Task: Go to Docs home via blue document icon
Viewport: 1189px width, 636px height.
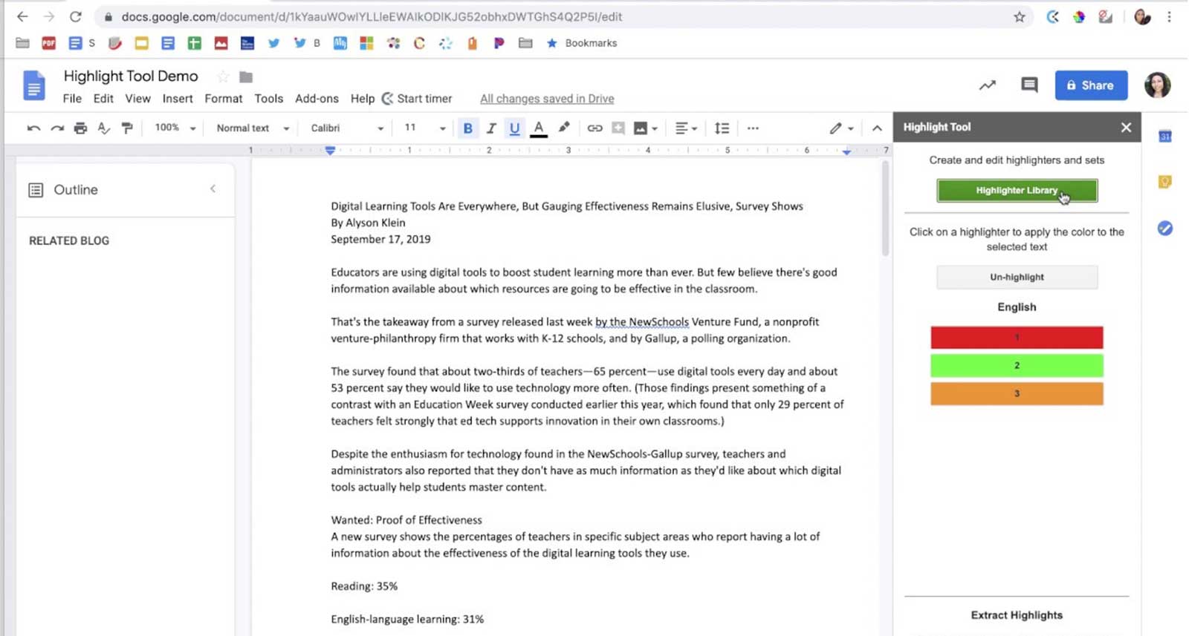Action: click(x=33, y=85)
